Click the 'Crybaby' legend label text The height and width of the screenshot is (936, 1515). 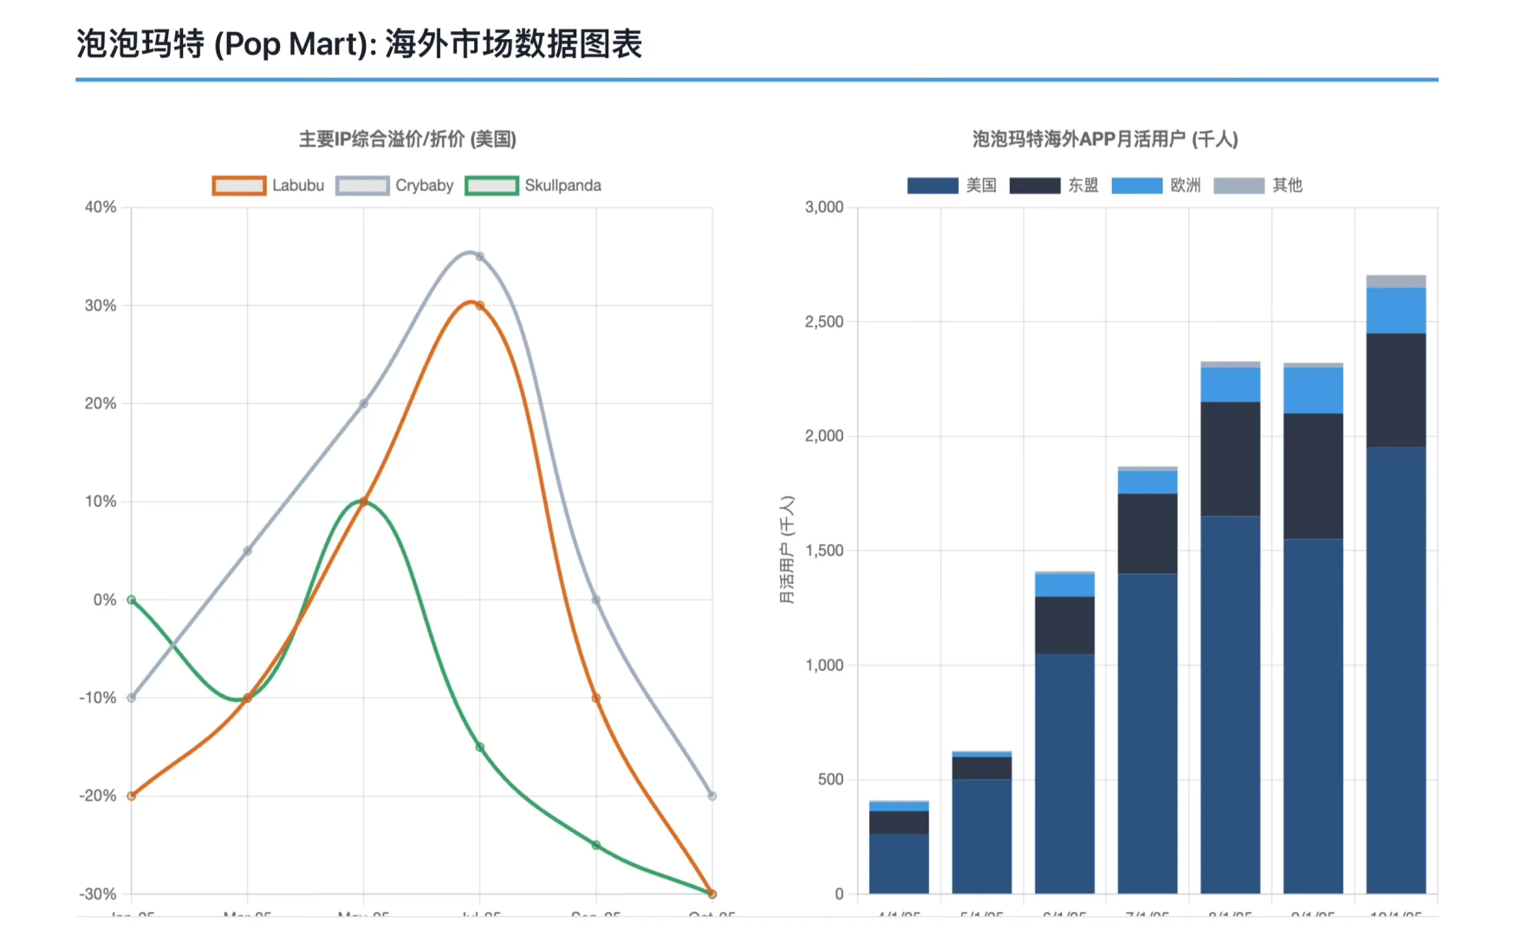(425, 185)
